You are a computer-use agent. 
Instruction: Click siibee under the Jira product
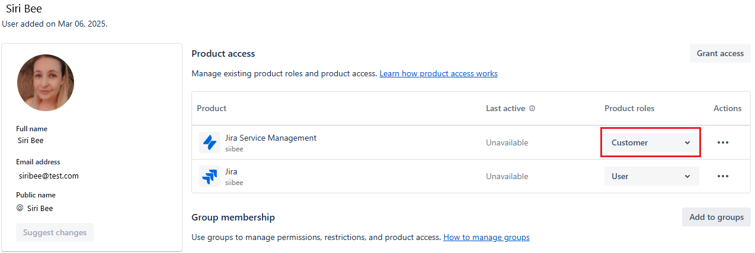[x=234, y=183]
